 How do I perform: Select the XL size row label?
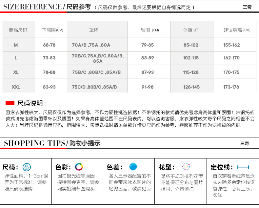[16, 72]
